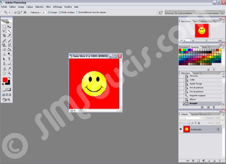Create new layer in Calques panel
Viewport: 226px width, 164px height.
click(214, 161)
